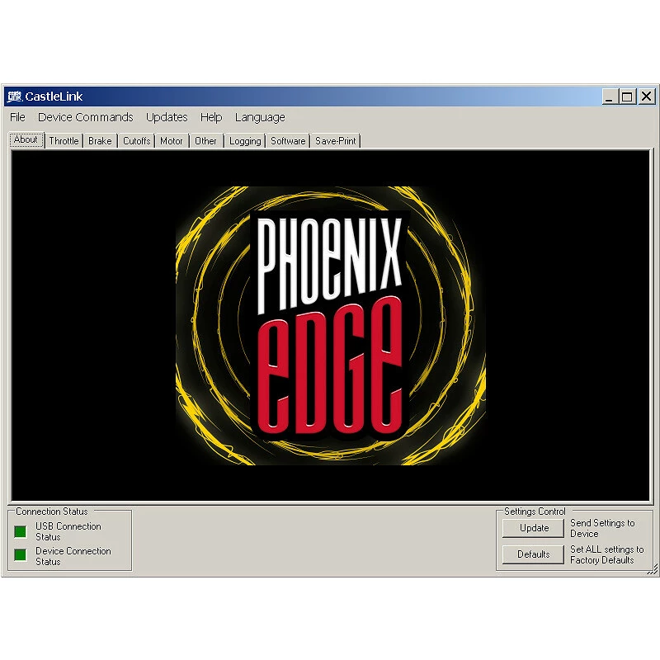Open the Motor tab
660x660 pixels.
point(172,141)
